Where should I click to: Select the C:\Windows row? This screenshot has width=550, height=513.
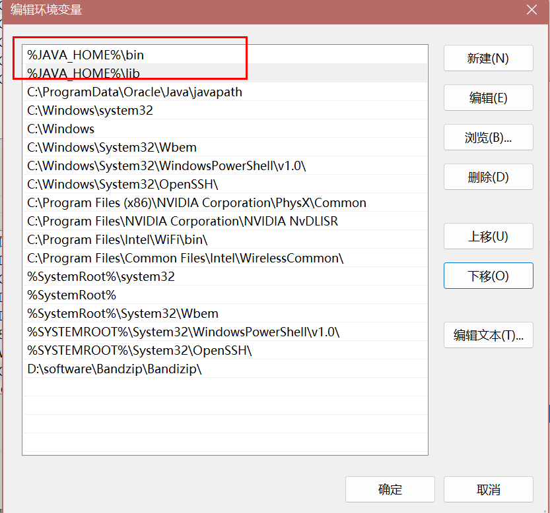coord(225,129)
